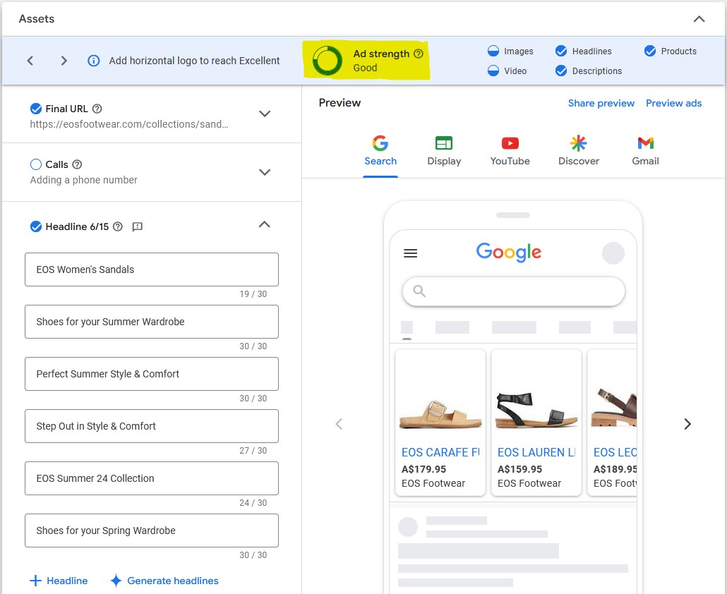Click the search box in phone preview
Viewport: 727px width, 594px height.
point(514,291)
